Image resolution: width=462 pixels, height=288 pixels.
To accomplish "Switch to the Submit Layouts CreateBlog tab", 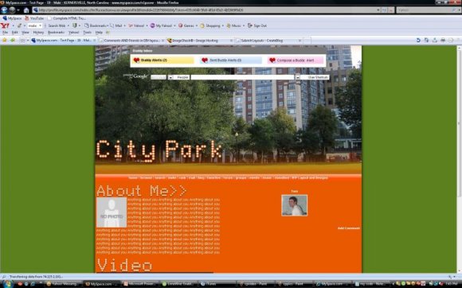I will coord(269,41).
